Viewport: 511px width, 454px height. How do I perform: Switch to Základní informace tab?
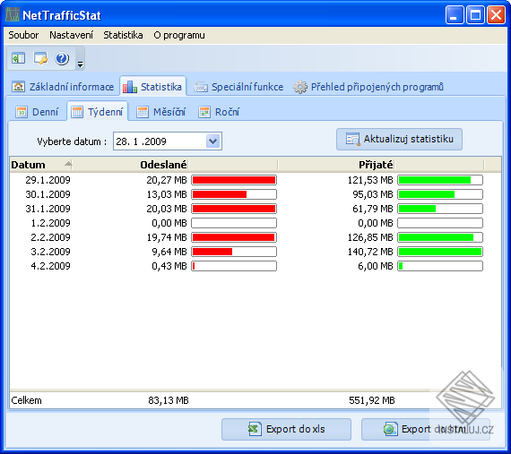(x=63, y=87)
